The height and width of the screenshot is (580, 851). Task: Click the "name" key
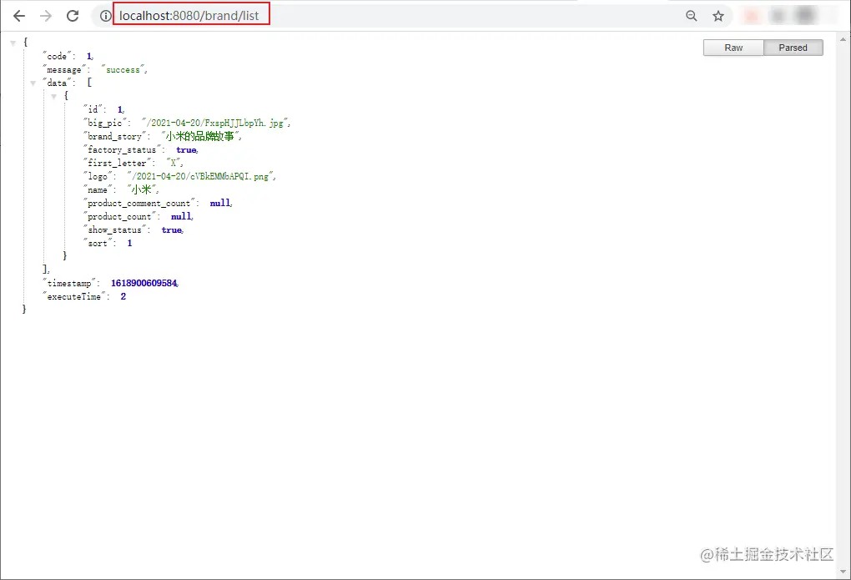(x=98, y=189)
